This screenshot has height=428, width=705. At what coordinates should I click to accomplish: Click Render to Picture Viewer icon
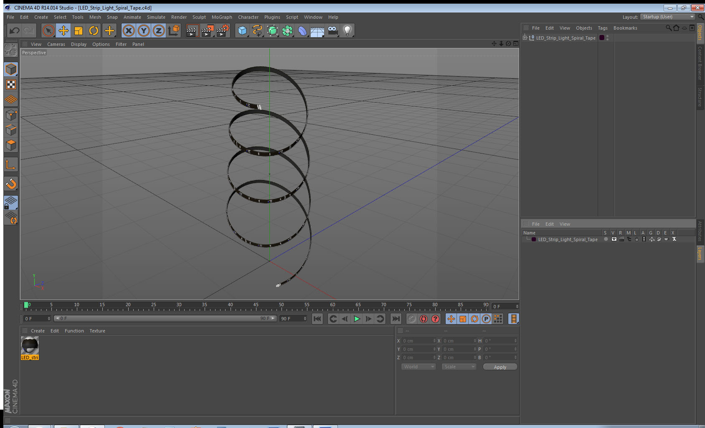pos(207,30)
